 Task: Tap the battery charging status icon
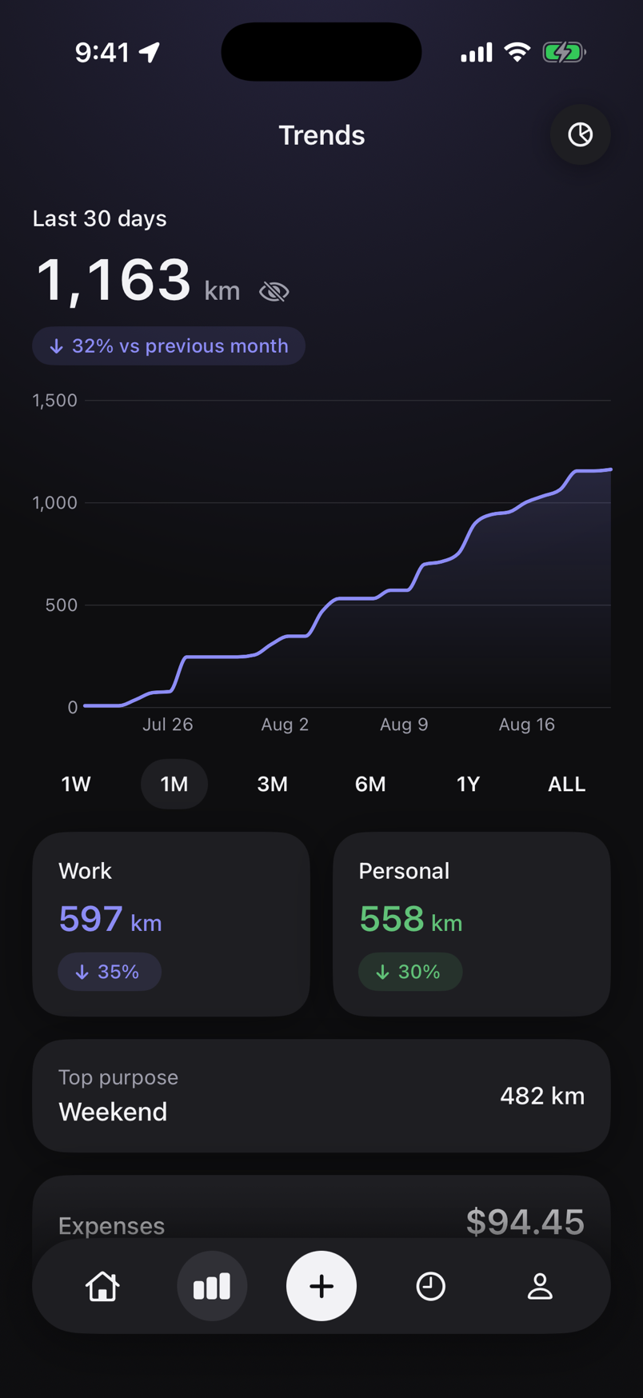click(x=564, y=53)
